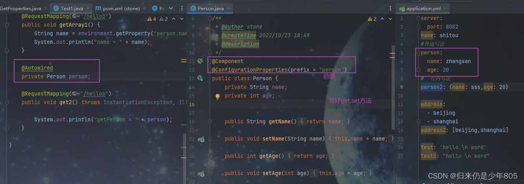Screen dimensions: 524x184
Task: Collapse the address block in application.yml
Action: pyautogui.click(x=418, y=105)
